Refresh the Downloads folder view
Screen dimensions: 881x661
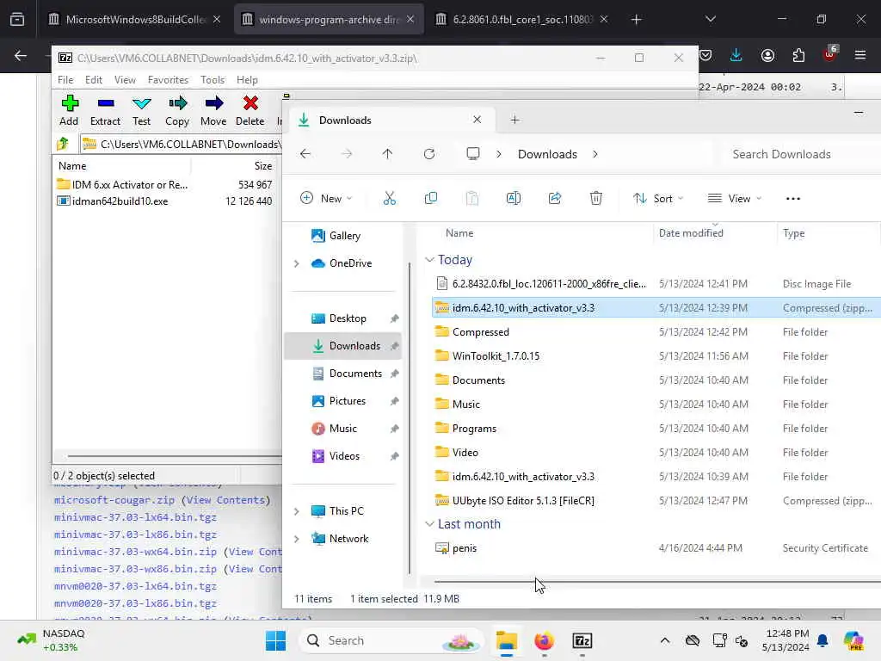[429, 154]
